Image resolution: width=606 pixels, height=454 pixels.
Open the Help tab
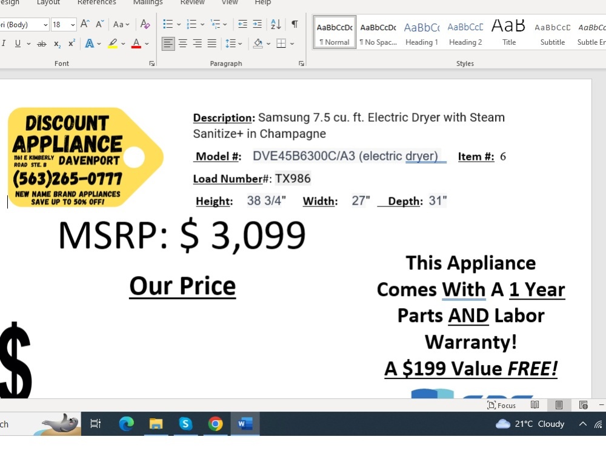(x=263, y=2)
